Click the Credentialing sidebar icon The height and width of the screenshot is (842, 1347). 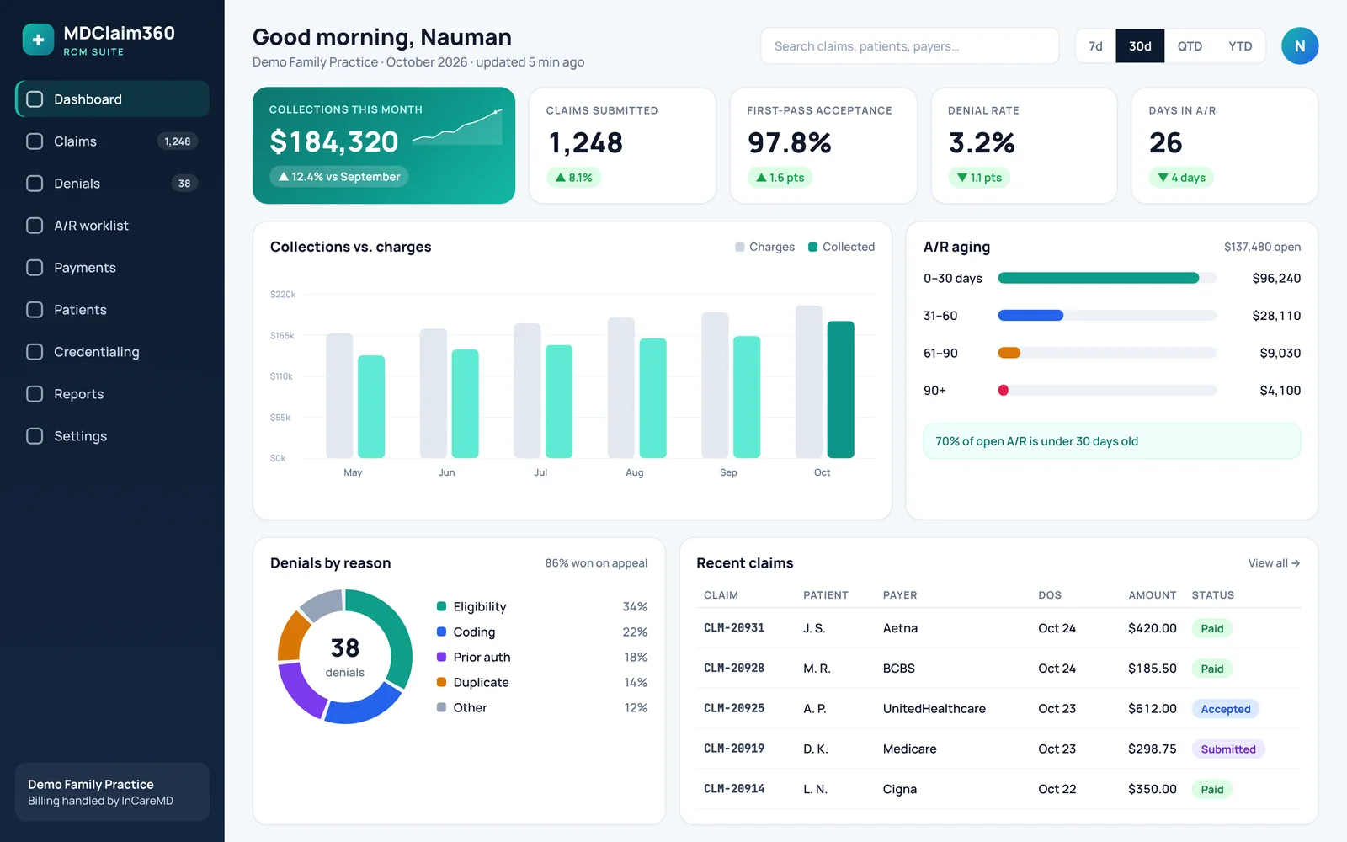(35, 352)
